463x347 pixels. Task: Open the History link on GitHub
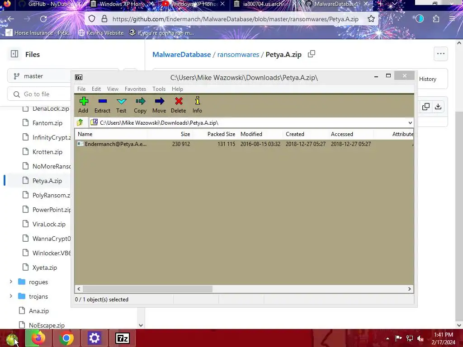[x=427, y=79]
